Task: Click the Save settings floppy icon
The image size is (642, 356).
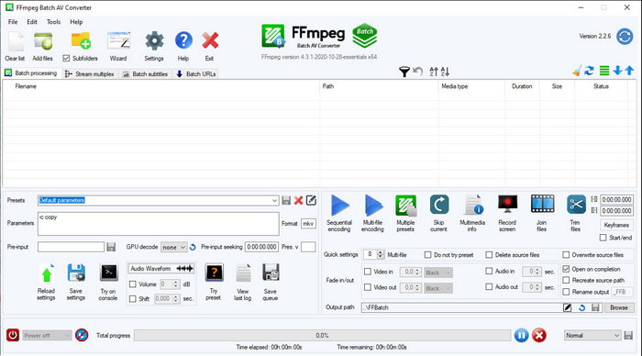Action: [x=76, y=273]
